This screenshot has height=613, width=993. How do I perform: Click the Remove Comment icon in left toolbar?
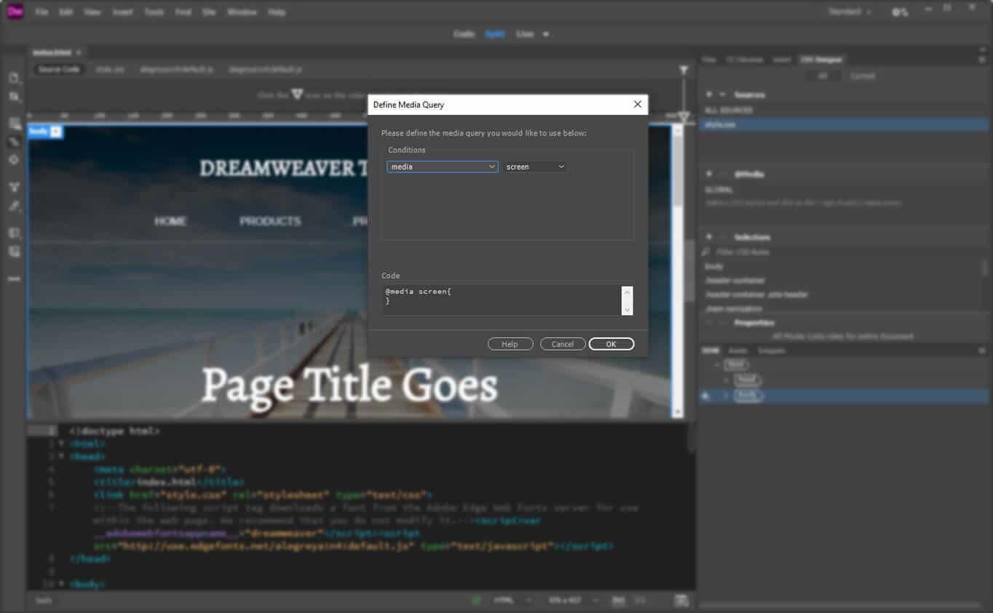click(x=14, y=252)
